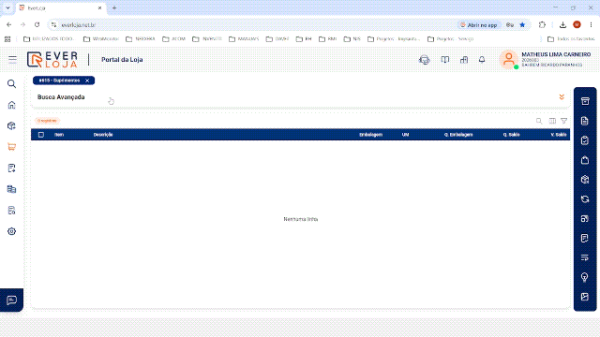Open the WebMonitor bookmark folder
Image resolution: width=600 pixels, height=337 pixels.
[x=101, y=39]
